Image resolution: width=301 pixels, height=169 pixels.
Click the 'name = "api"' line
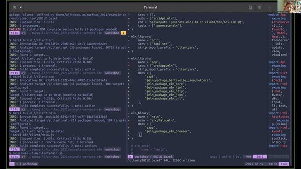coord(149,40)
